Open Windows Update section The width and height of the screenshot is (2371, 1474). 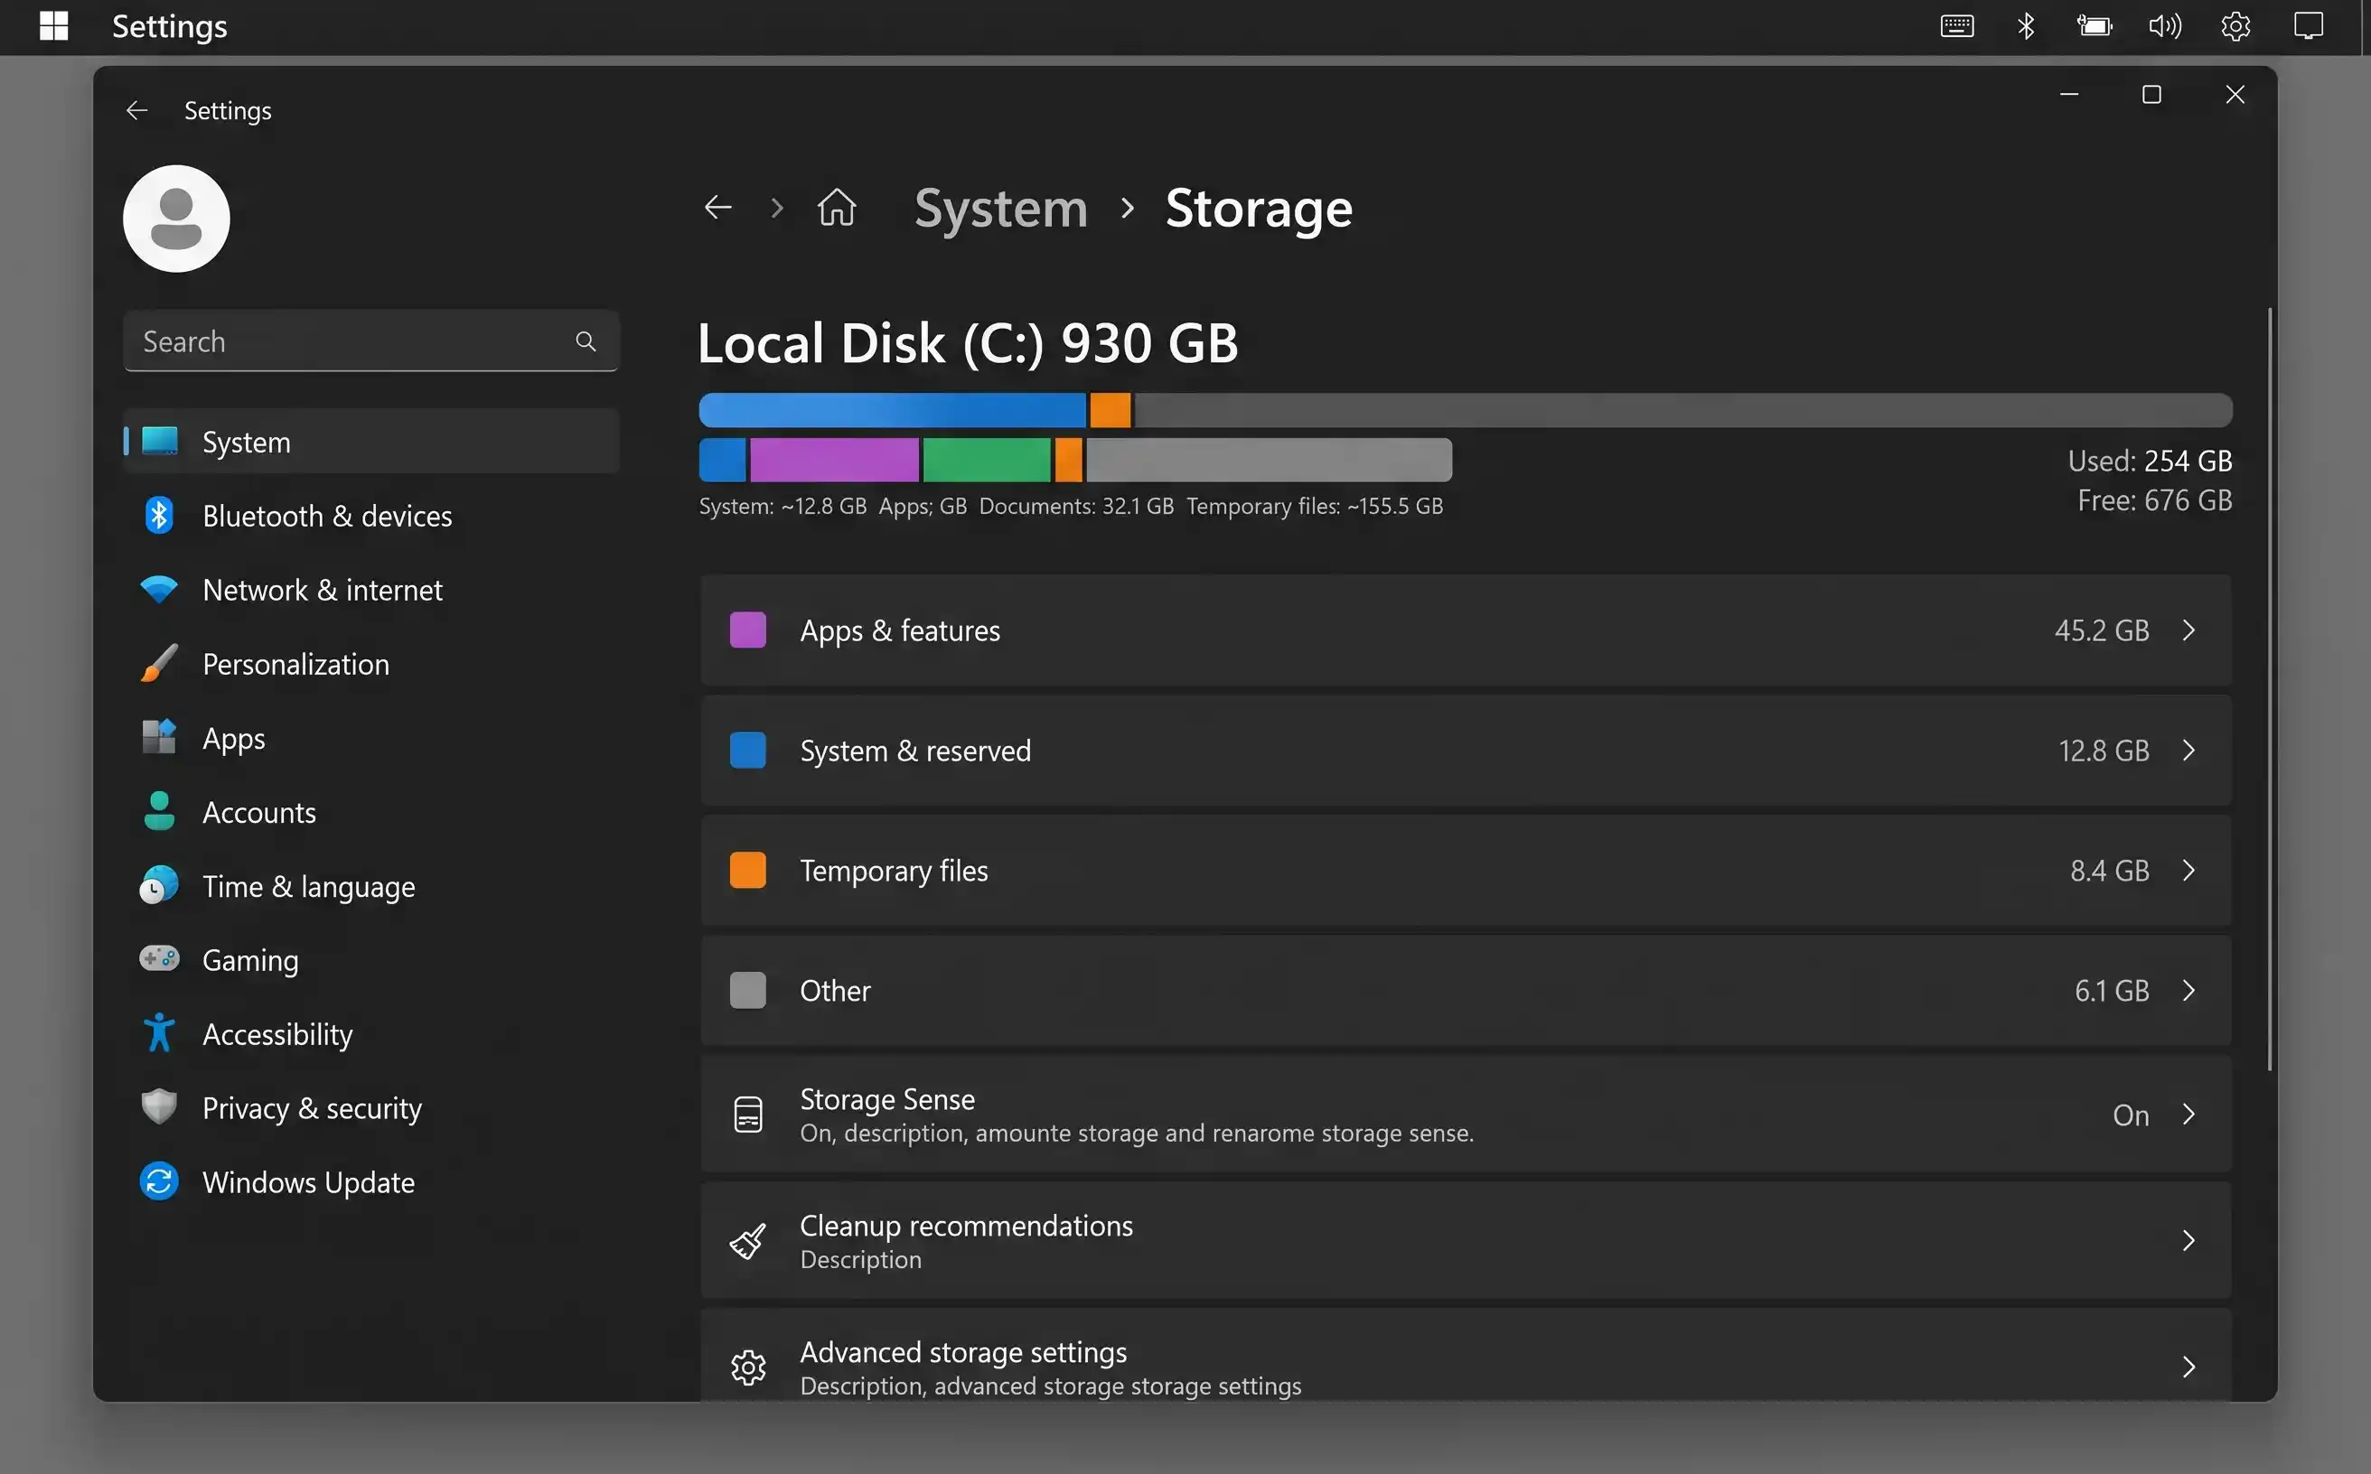coord(370,1182)
